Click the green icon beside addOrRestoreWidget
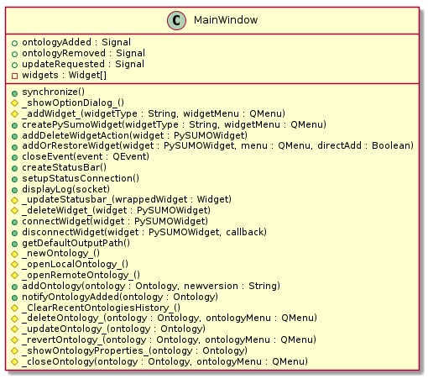Screen dimensions: 428x379 coord(14,146)
